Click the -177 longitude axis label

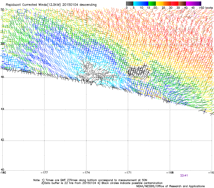(44, 173)
